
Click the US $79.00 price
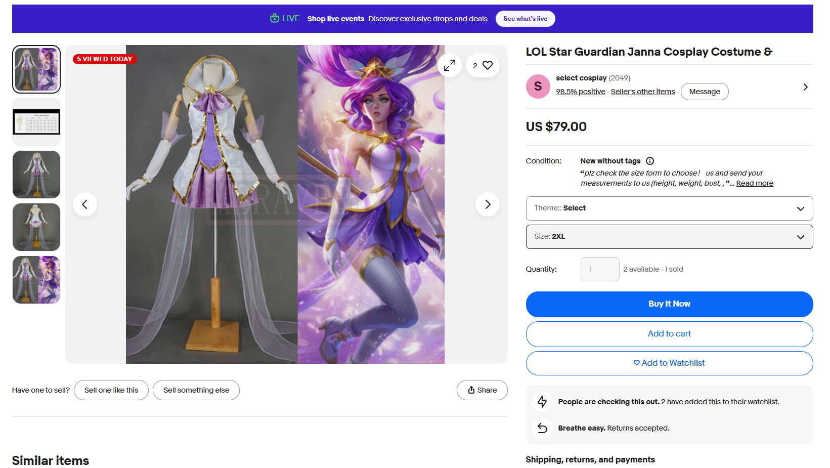click(556, 126)
